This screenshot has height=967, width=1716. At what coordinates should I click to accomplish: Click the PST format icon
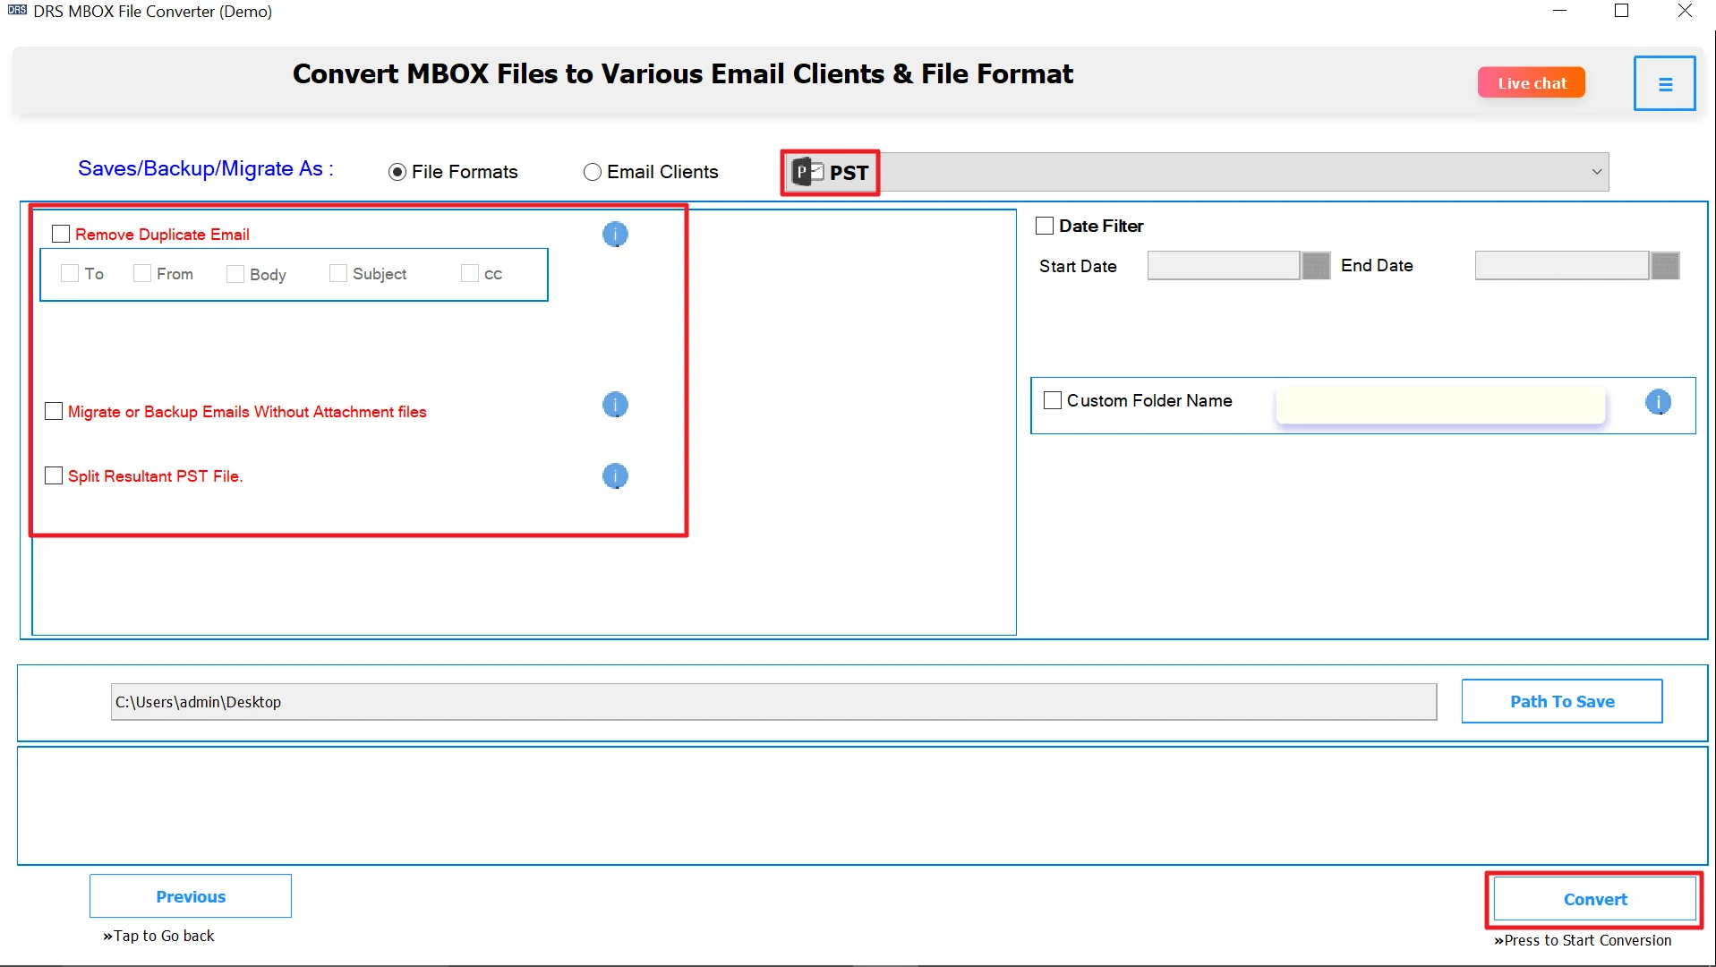(x=807, y=172)
